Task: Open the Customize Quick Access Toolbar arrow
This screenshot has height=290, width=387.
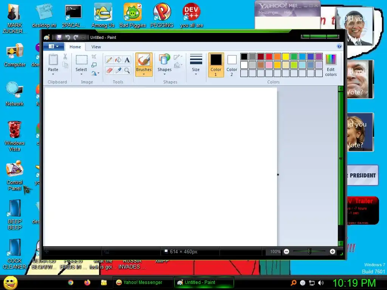Action: [83, 37]
